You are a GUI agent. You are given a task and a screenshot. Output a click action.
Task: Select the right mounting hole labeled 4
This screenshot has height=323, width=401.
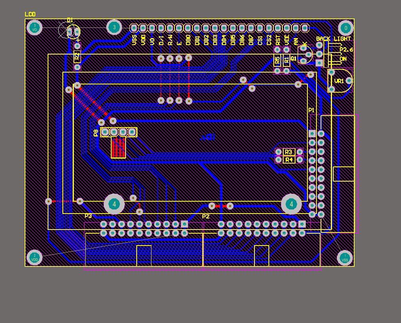(x=291, y=204)
